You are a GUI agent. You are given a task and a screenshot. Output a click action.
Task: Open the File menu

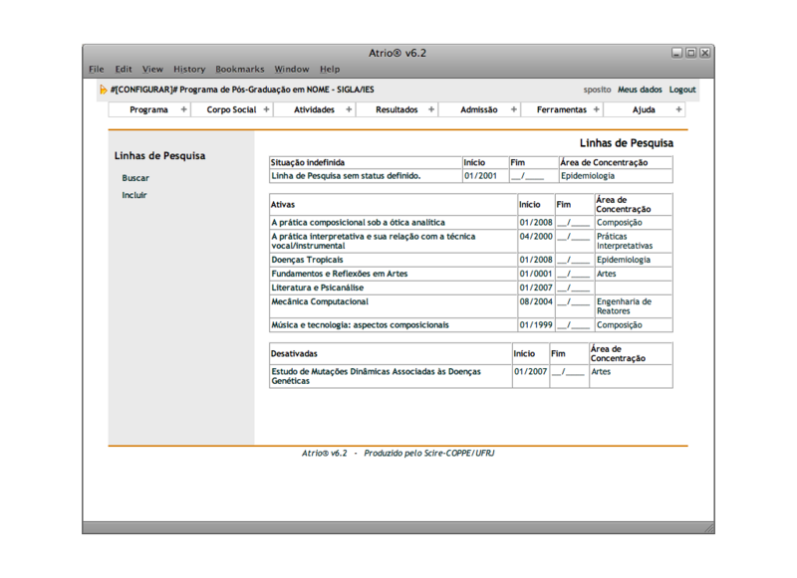click(96, 70)
